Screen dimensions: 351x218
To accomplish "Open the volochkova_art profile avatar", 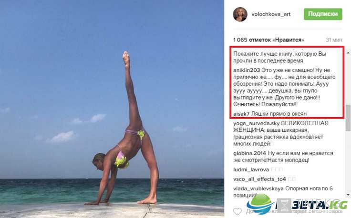I will tap(240, 14).
